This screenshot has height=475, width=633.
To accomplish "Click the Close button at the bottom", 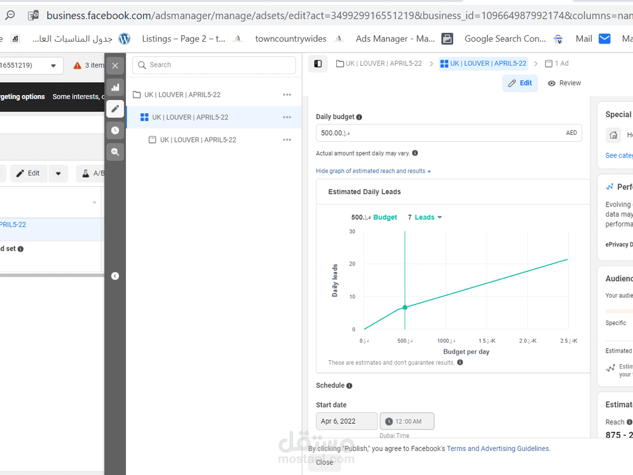I will coord(325,462).
